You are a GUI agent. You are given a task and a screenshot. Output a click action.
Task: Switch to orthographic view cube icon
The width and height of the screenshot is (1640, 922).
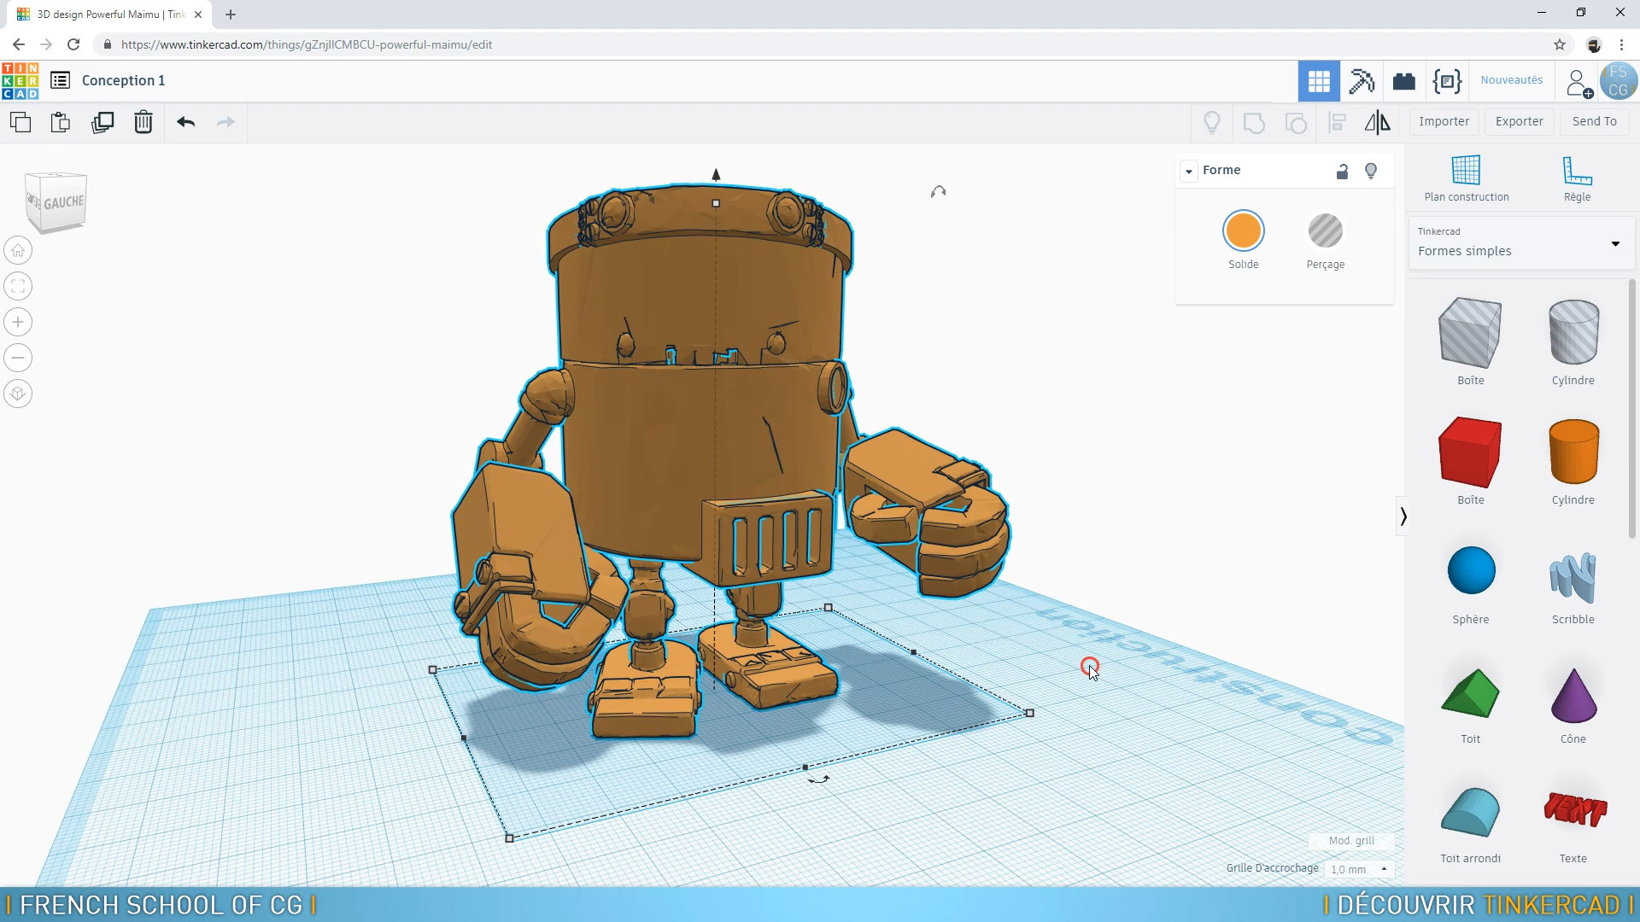coord(18,394)
